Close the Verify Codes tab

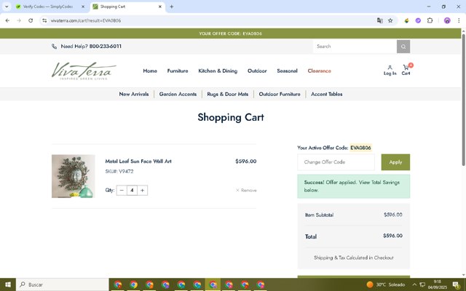83,7
